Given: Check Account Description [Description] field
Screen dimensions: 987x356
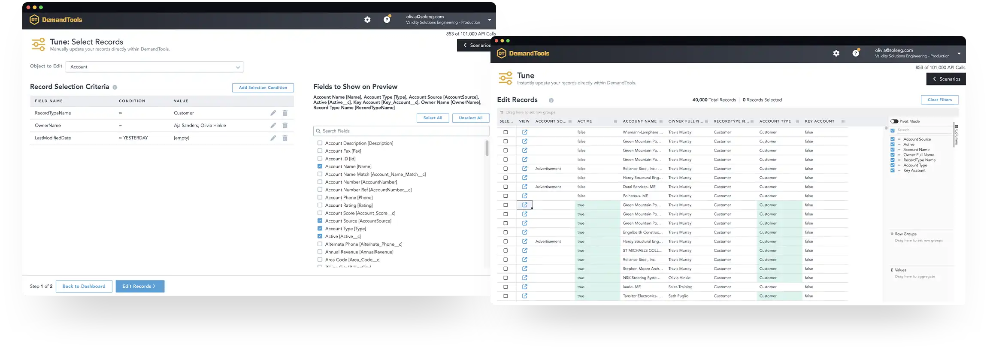Looking at the screenshot, I should point(320,143).
